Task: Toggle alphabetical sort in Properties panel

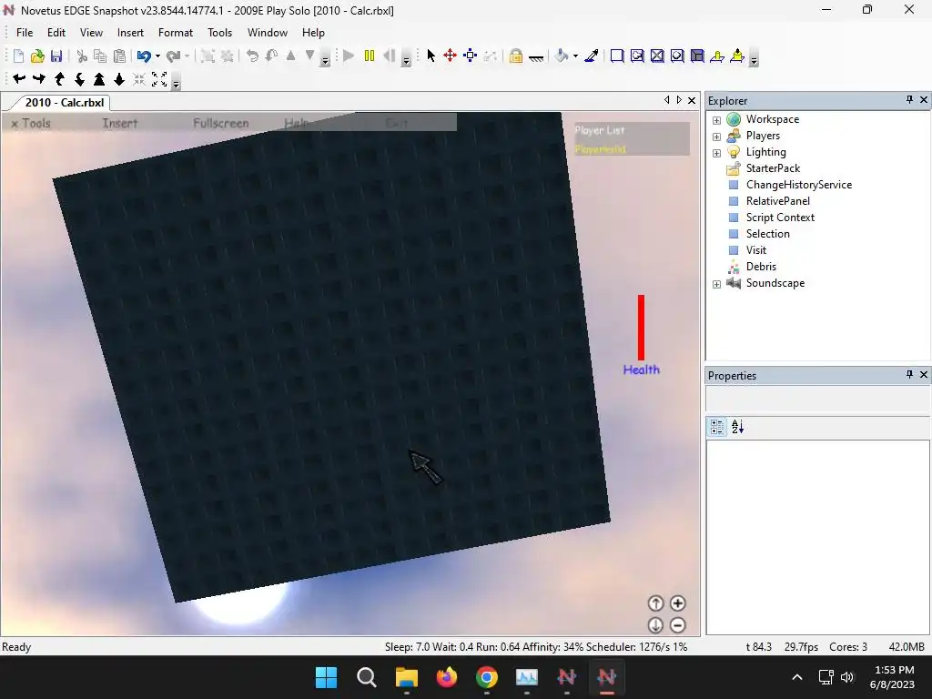Action: (x=737, y=427)
